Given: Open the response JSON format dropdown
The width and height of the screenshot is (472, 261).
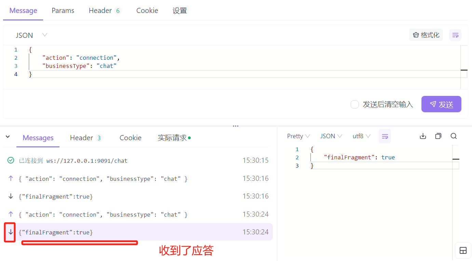Looking at the screenshot, I should coord(331,136).
